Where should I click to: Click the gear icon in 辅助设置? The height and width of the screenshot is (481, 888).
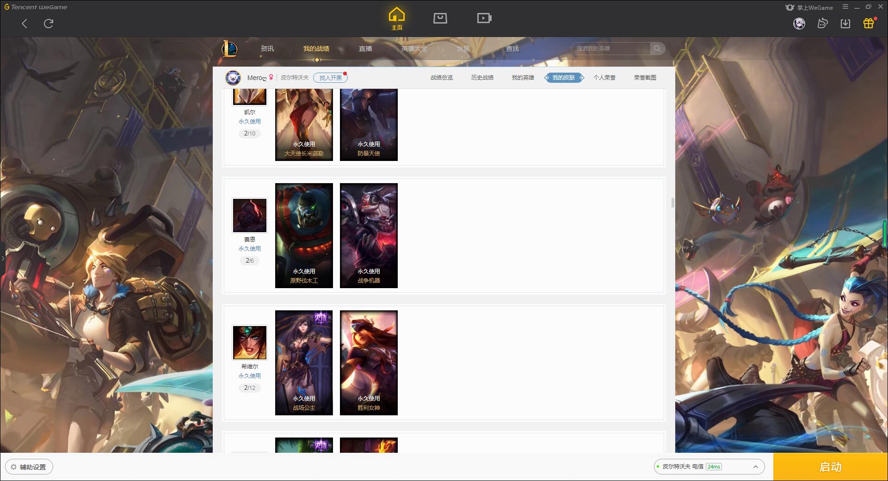[13, 467]
